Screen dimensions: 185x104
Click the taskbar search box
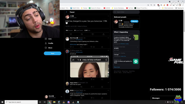[x=21, y=102]
